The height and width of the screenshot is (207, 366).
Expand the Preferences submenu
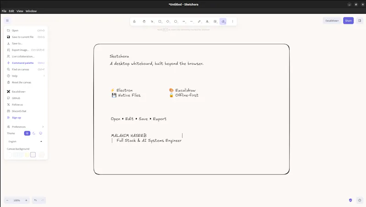click(x=26, y=127)
